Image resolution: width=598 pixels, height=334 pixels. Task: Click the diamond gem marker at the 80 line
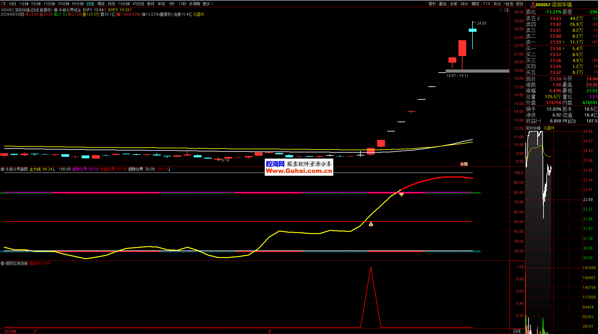[401, 195]
